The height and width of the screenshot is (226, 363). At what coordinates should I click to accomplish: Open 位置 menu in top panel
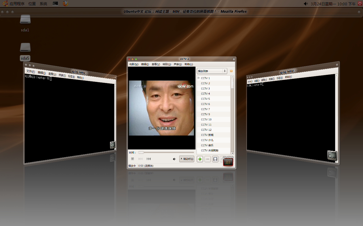point(32,4)
